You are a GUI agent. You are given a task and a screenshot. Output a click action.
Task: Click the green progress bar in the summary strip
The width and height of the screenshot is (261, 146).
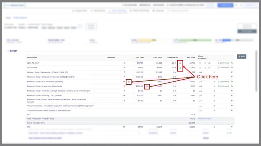point(195,40)
